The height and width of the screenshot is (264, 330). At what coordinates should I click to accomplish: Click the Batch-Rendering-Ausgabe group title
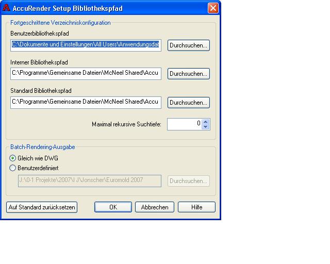(43, 147)
